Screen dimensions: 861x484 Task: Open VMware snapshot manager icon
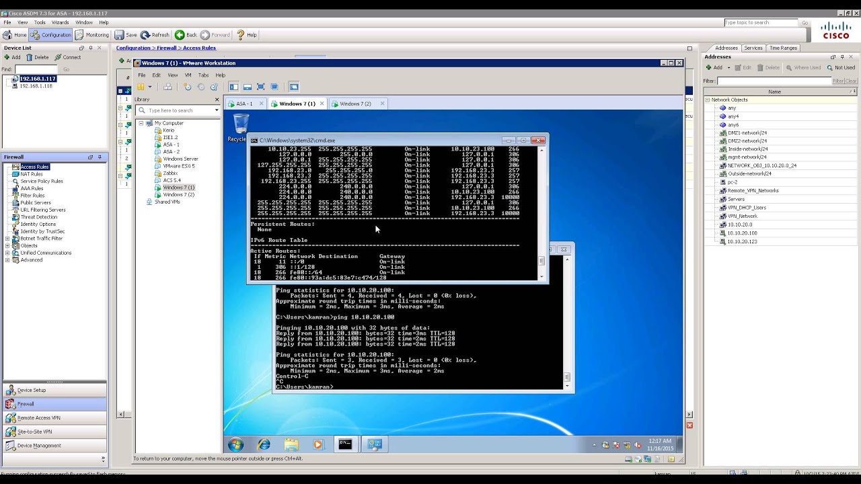215,87
